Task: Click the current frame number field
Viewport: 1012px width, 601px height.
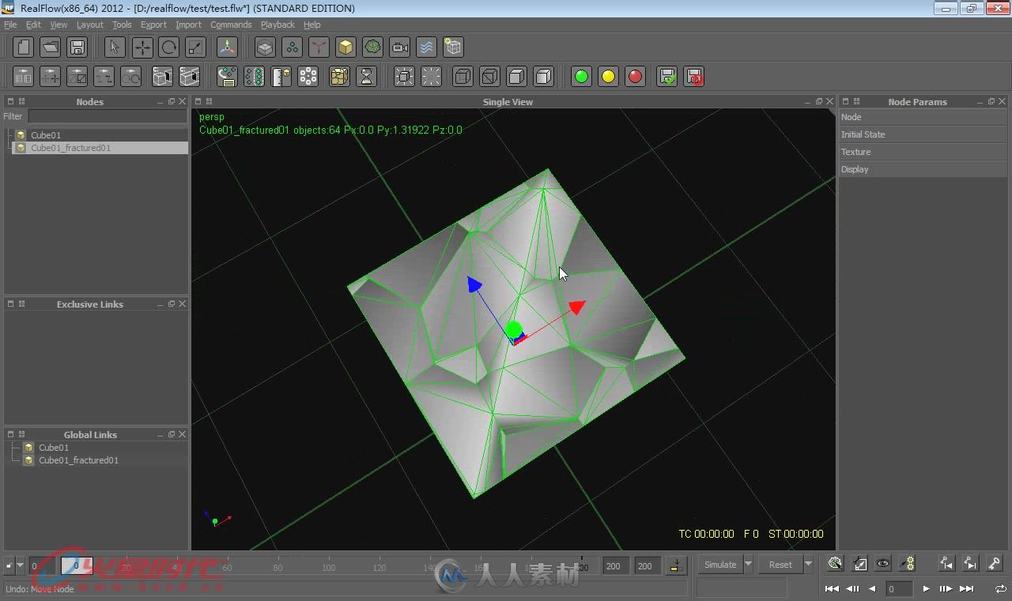Action: coord(899,588)
